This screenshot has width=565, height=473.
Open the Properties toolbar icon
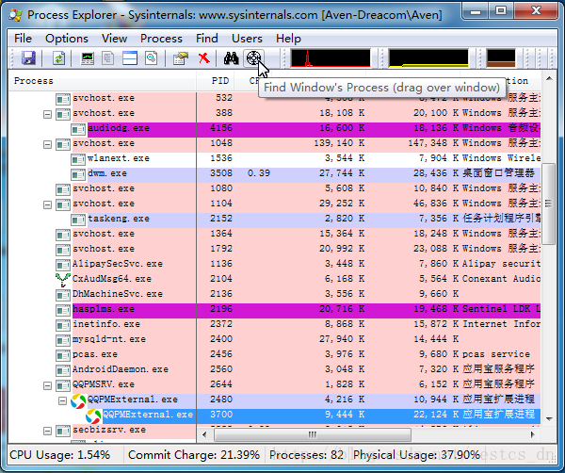pos(181,58)
